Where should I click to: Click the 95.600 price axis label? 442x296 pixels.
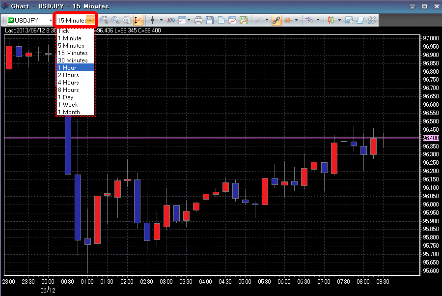(x=431, y=271)
